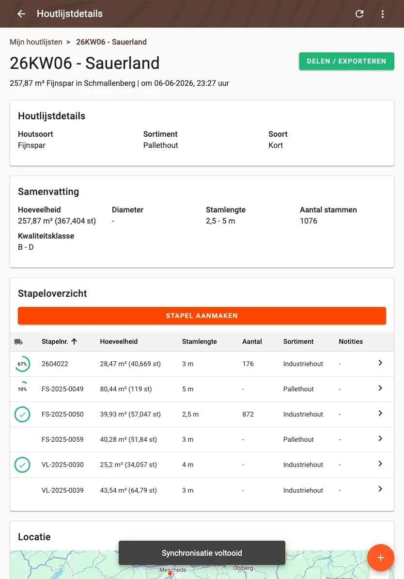Click Soort value Kort
Screen dimensions: 404x579
276,145
